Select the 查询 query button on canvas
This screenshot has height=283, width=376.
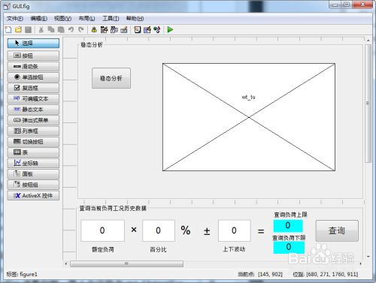click(337, 230)
